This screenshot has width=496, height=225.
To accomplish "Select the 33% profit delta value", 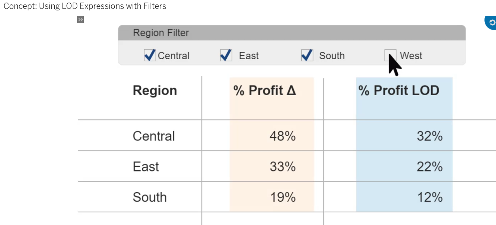I will pos(282,167).
